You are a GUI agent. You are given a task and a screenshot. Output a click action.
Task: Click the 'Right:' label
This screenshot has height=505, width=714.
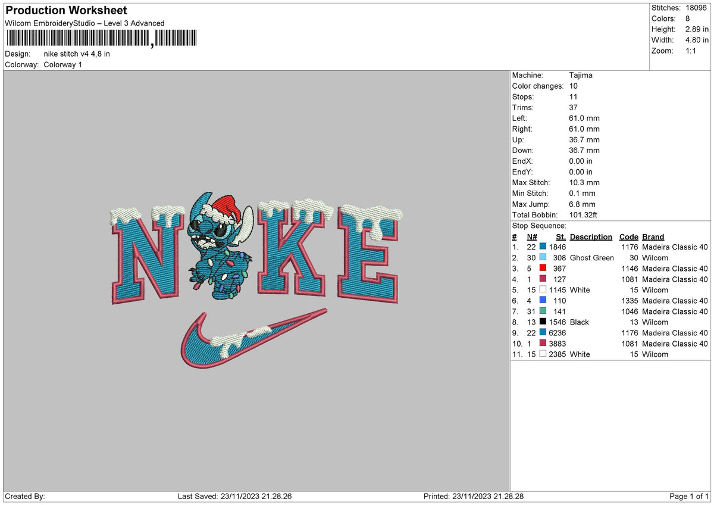tap(522, 129)
